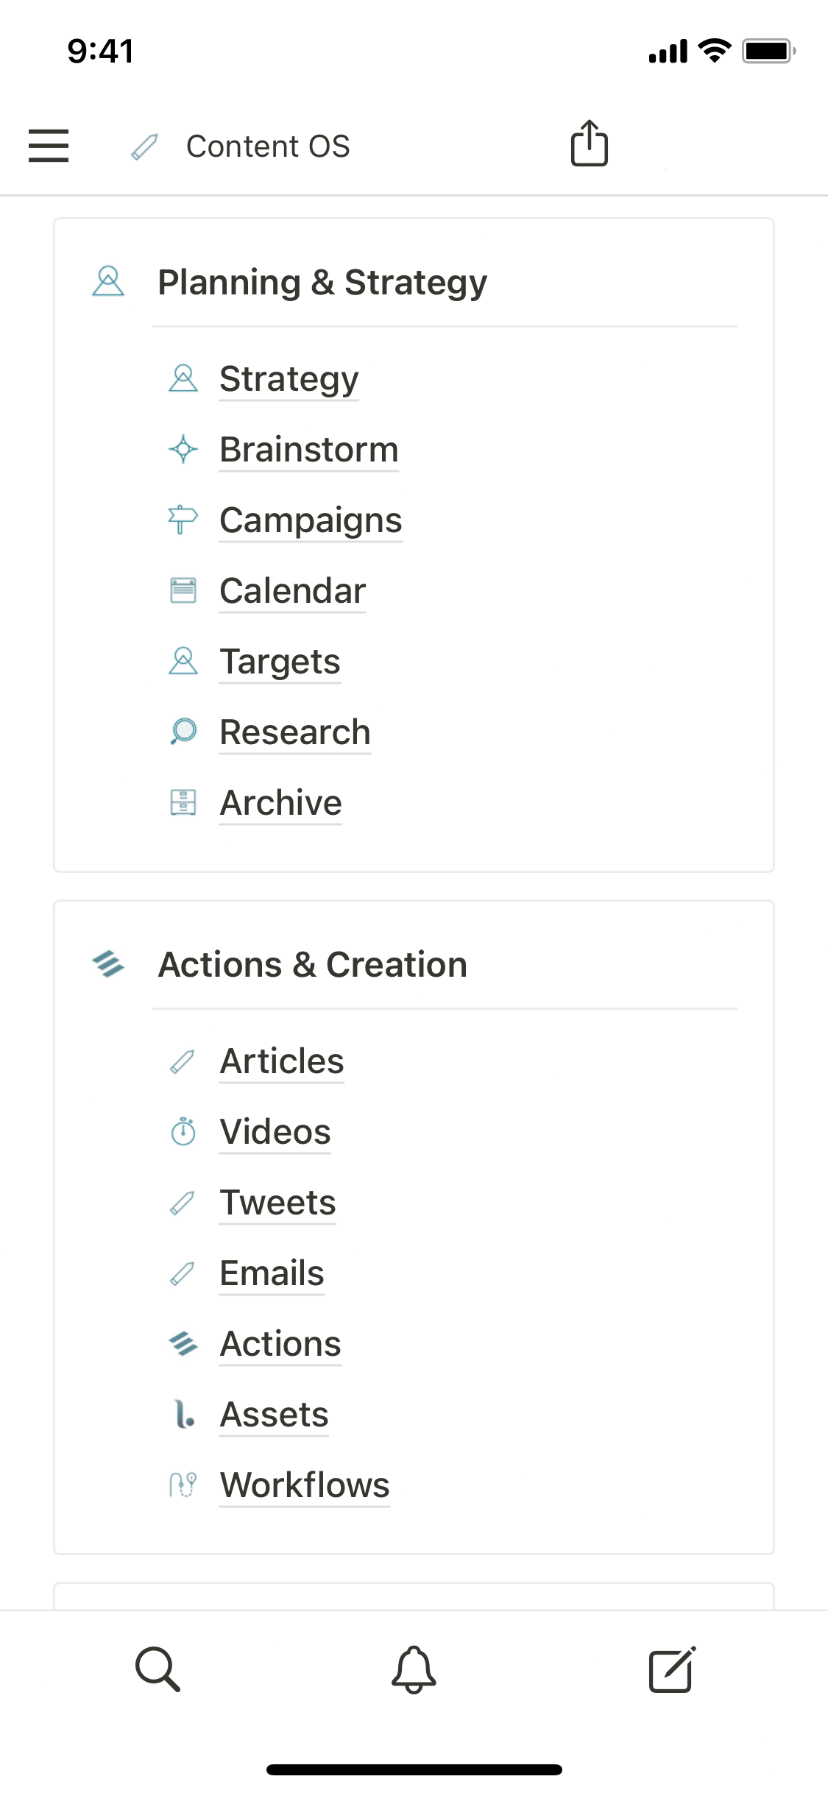Image resolution: width=828 pixels, height=1793 pixels.
Task: Open the hamburger sidebar menu
Action: [49, 145]
